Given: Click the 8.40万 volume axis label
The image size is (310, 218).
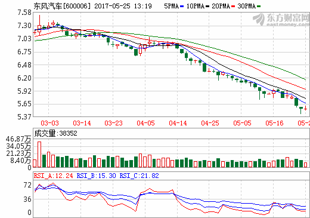Looking at the screenshot, I should (x=21, y=161).
